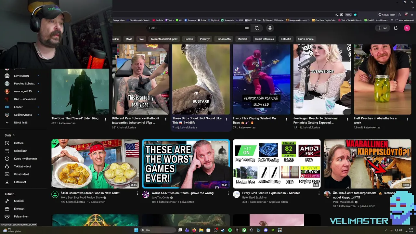Open Coding Quests subscription

tap(22, 115)
